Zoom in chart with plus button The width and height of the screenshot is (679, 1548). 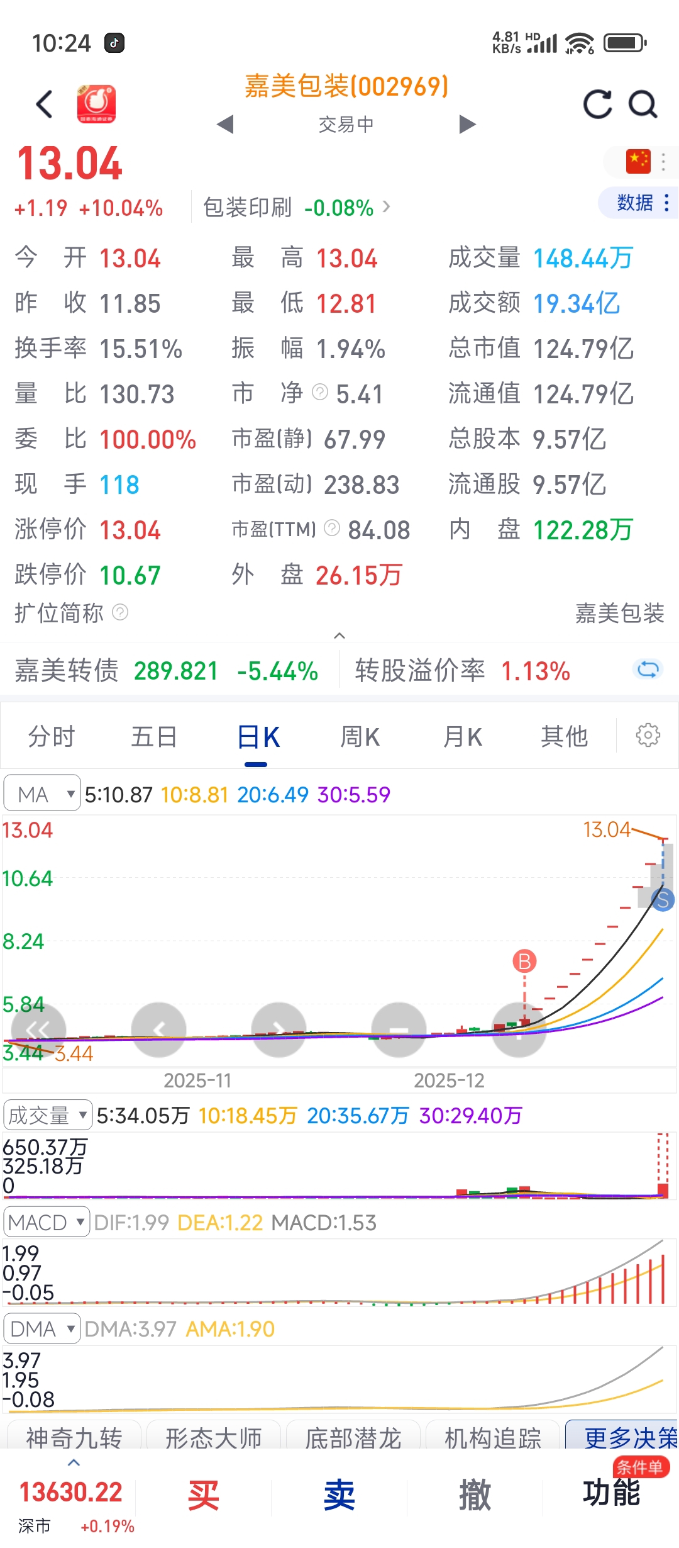[x=519, y=1029]
